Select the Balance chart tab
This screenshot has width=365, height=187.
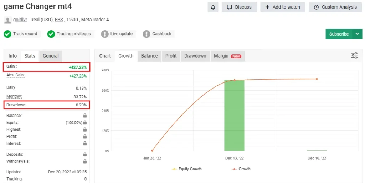(149, 56)
